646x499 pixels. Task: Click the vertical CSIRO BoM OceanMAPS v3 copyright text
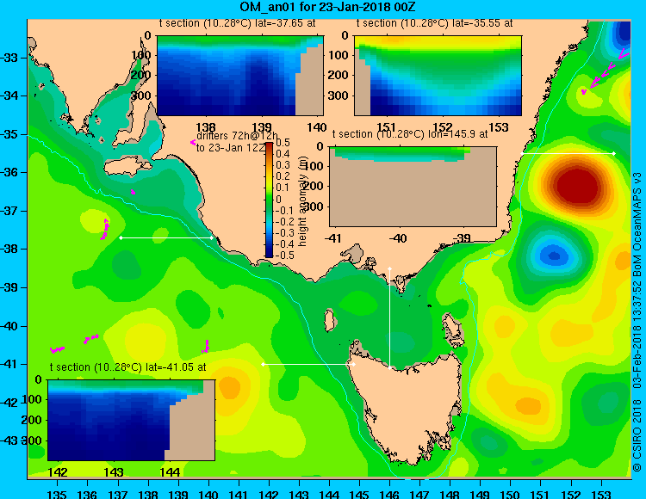(637, 321)
